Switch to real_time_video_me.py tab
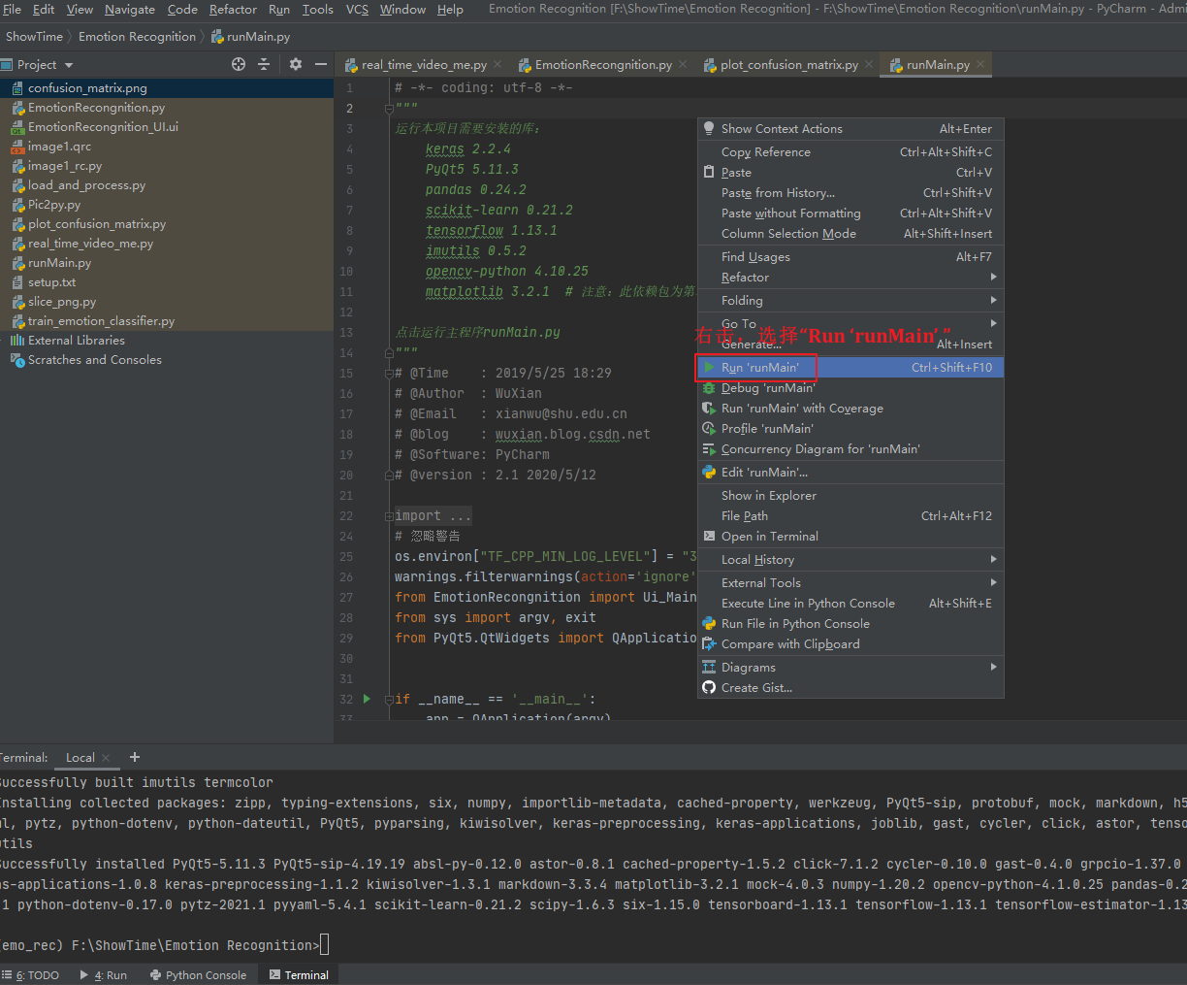This screenshot has width=1187, height=985. coord(424,65)
